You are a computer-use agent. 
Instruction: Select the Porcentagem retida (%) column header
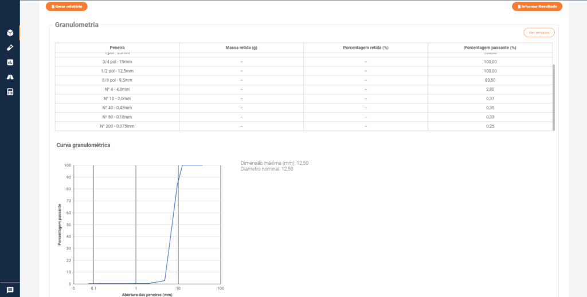click(x=366, y=47)
